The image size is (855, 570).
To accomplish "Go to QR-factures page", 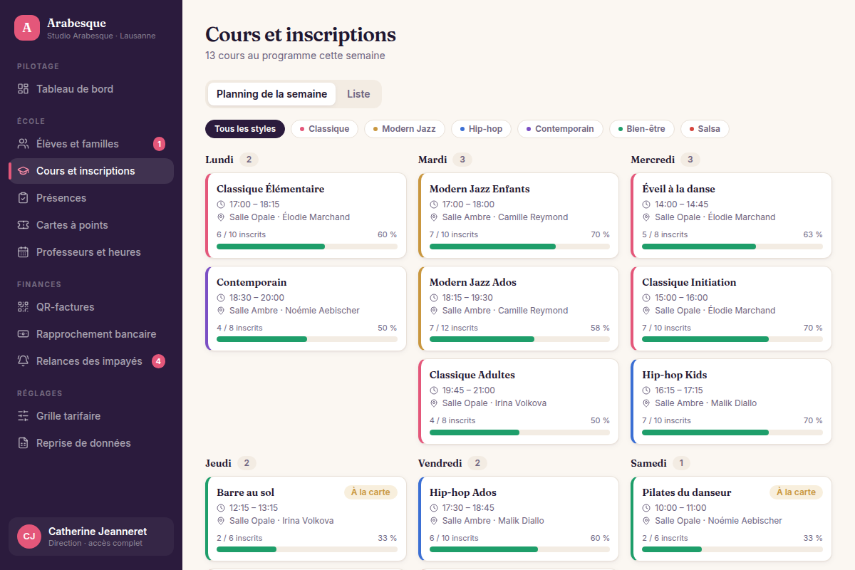I will (x=91, y=307).
